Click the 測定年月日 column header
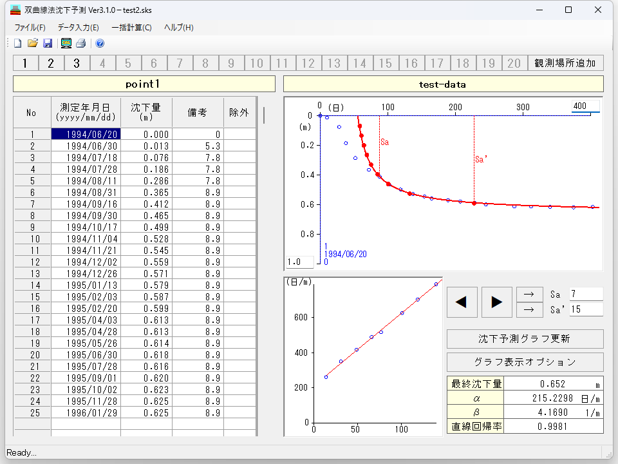The width and height of the screenshot is (618, 464). [86, 112]
